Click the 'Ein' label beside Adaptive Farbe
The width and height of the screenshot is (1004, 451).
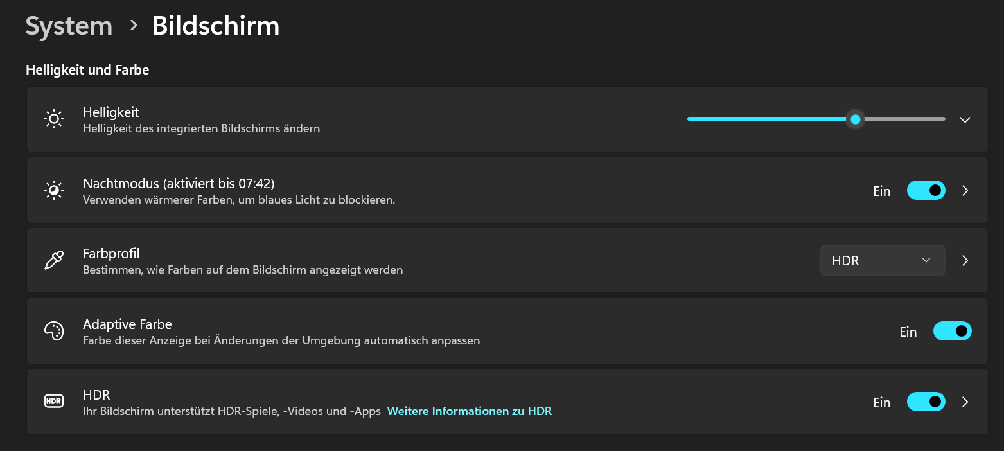(x=908, y=332)
